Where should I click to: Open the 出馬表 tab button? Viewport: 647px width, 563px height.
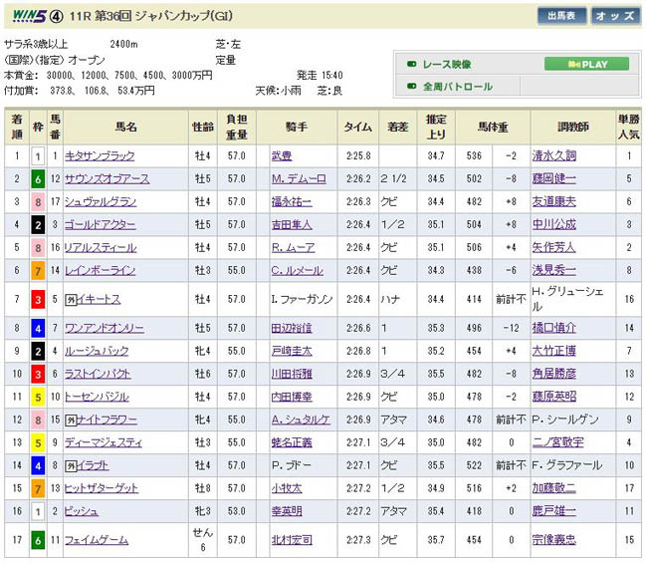(x=562, y=16)
